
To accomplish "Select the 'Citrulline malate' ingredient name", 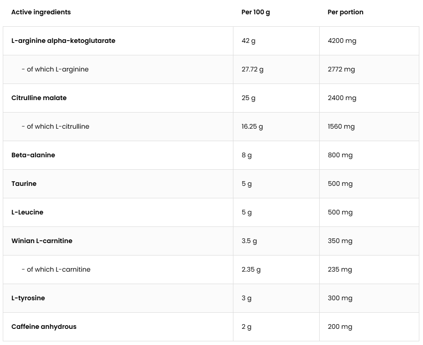I will (x=39, y=98).
